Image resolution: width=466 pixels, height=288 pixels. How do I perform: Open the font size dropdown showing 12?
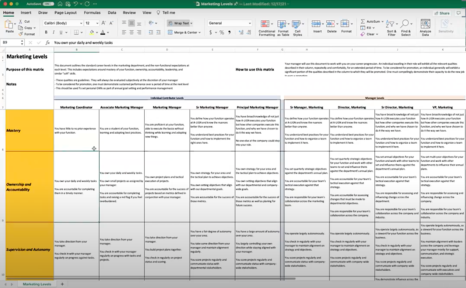tap(92, 23)
